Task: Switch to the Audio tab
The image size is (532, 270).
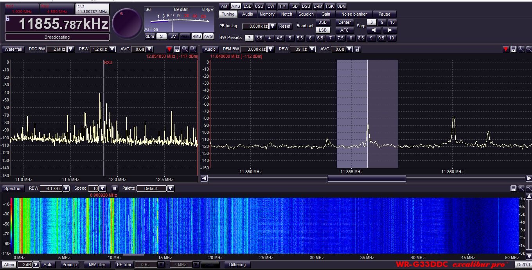Action: click(x=248, y=14)
